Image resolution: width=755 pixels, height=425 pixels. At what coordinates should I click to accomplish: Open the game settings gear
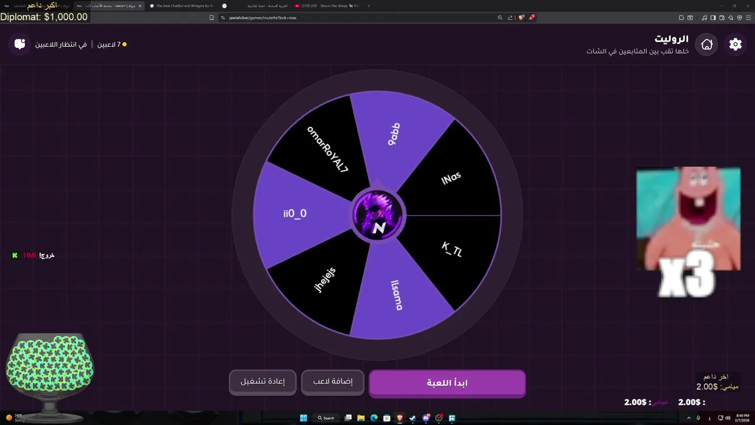click(735, 44)
